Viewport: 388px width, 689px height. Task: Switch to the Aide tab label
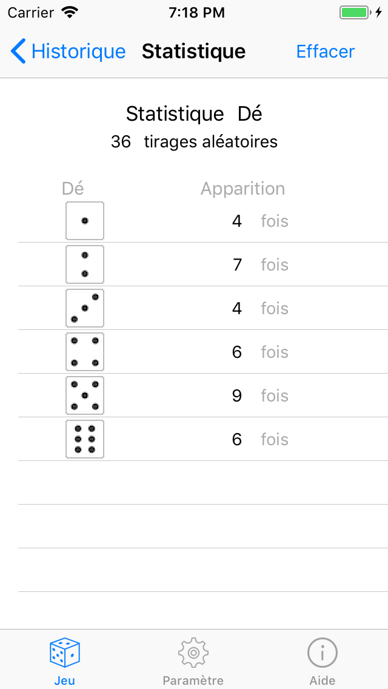tap(323, 681)
